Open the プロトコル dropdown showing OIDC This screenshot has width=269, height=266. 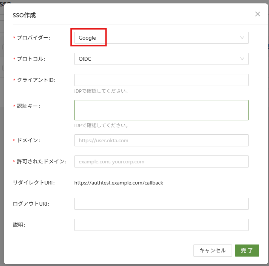[159, 59]
